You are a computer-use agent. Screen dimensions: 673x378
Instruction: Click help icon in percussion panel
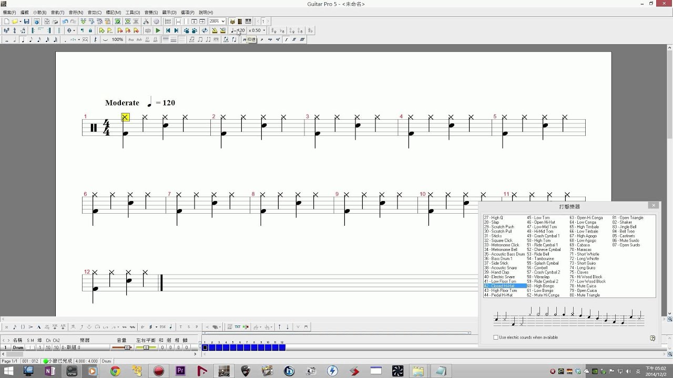652,338
